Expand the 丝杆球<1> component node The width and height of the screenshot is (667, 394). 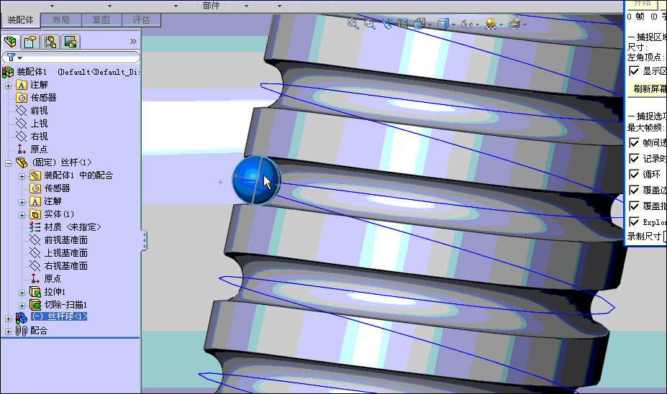[x=8, y=319]
